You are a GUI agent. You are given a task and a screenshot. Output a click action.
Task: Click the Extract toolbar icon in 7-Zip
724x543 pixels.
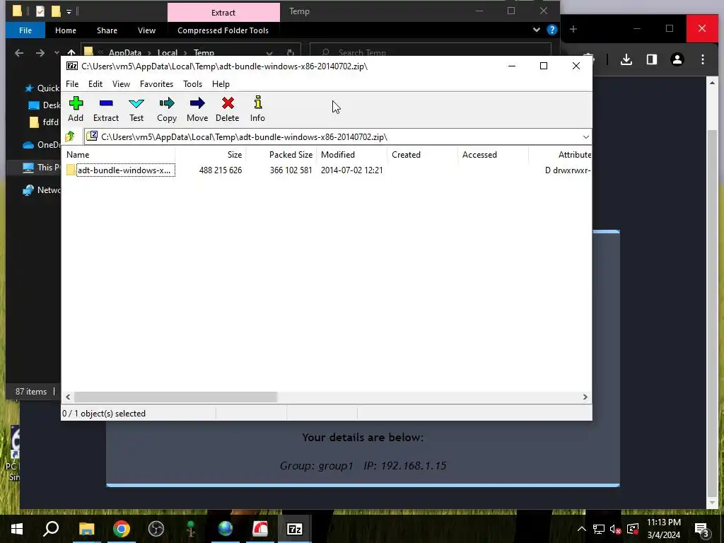point(106,110)
